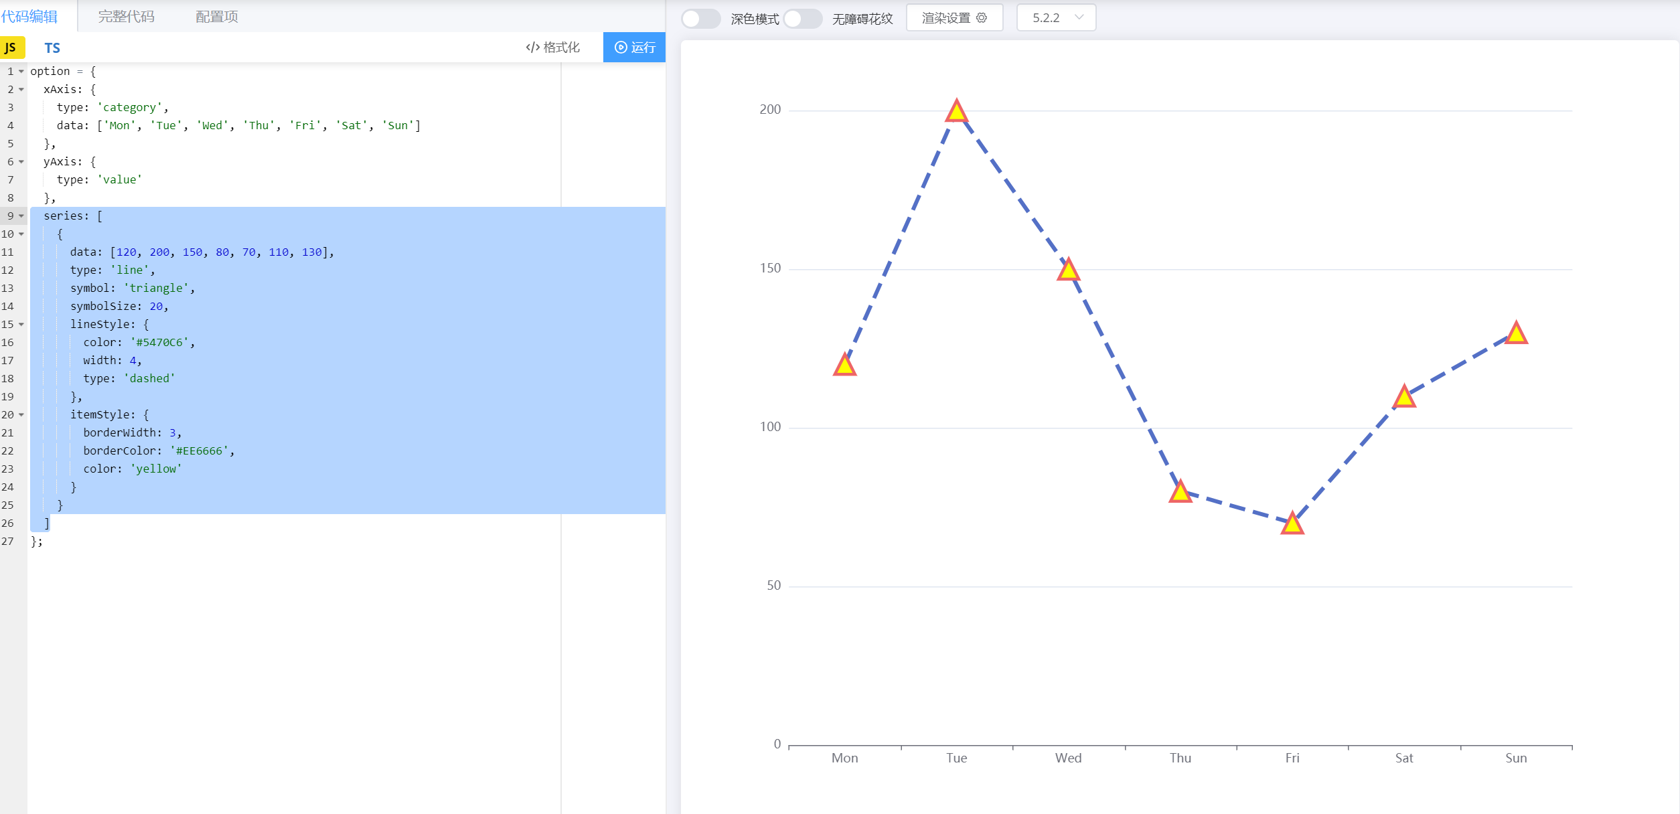The image size is (1680, 814).
Task: Fold the xAxis block on line 2
Action: [21, 90]
